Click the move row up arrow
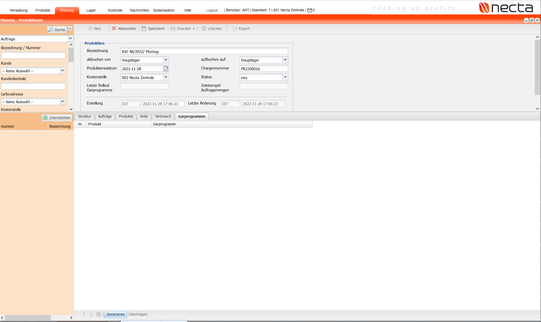This screenshot has height=322, width=541. pyautogui.click(x=84, y=314)
